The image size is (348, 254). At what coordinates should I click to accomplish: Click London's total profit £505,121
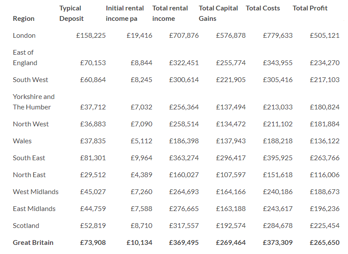point(325,36)
